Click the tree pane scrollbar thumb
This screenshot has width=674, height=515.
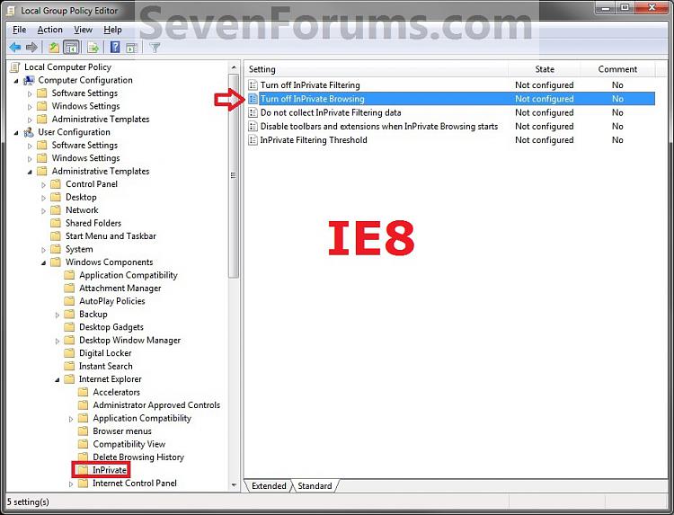click(x=234, y=175)
